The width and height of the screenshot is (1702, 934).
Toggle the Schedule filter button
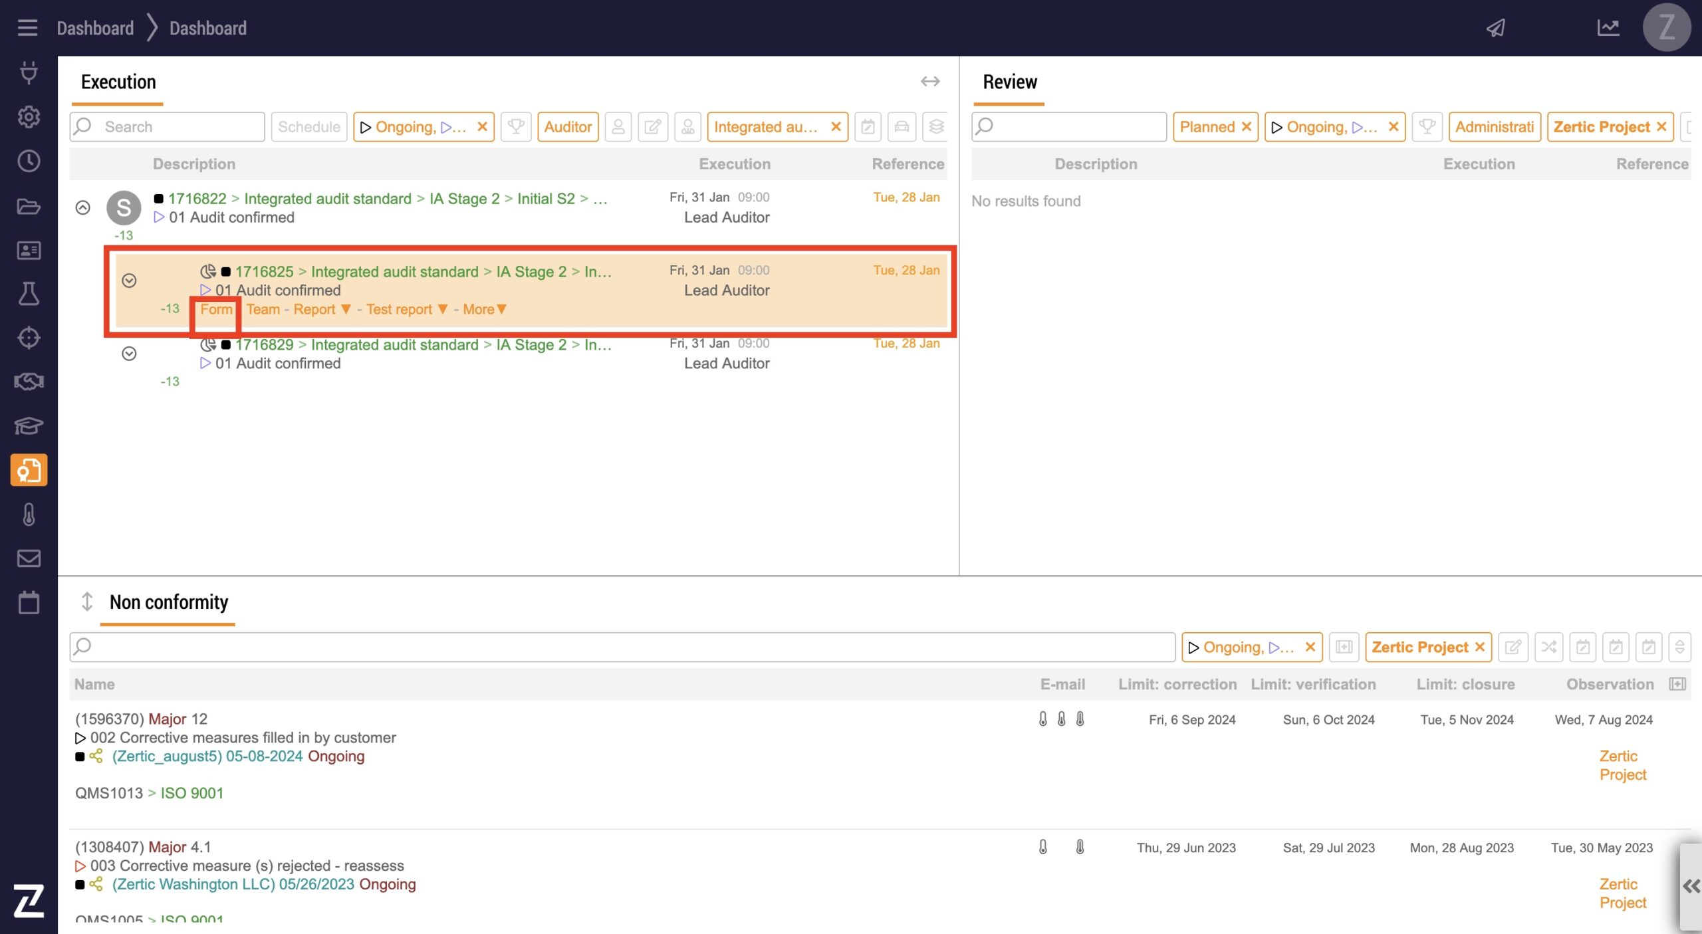point(308,126)
